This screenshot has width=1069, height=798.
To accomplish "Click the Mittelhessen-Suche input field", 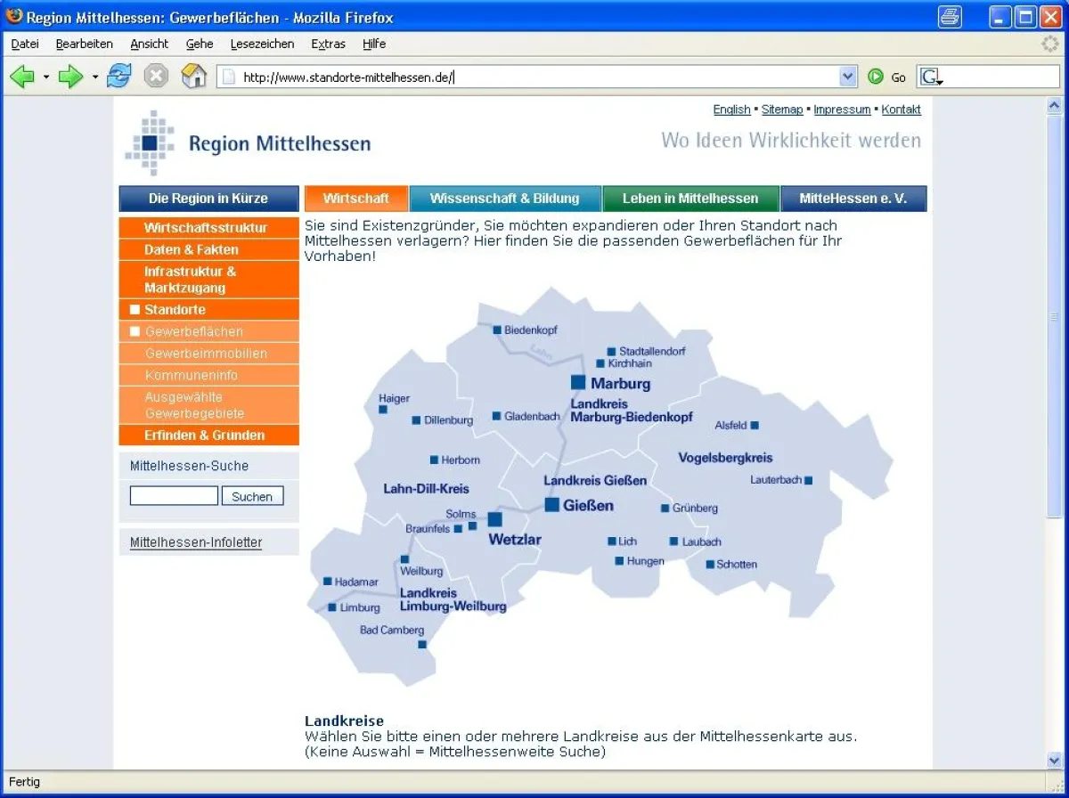I will pos(173,496).
